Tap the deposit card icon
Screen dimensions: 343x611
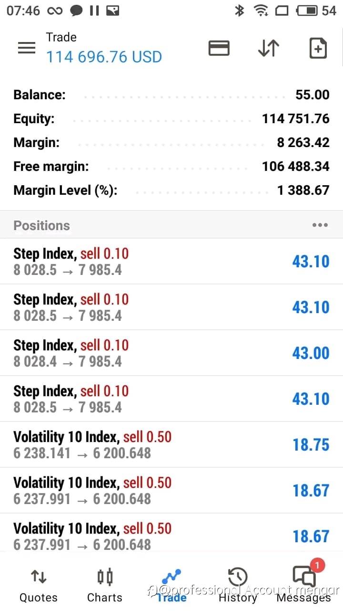219,48
